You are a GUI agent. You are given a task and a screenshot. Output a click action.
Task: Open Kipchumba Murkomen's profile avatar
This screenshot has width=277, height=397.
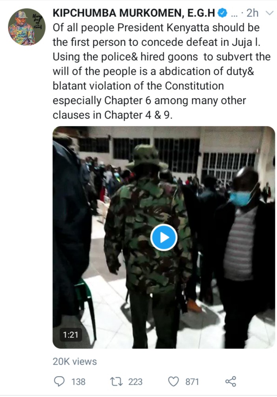click(x=27, y=27)
